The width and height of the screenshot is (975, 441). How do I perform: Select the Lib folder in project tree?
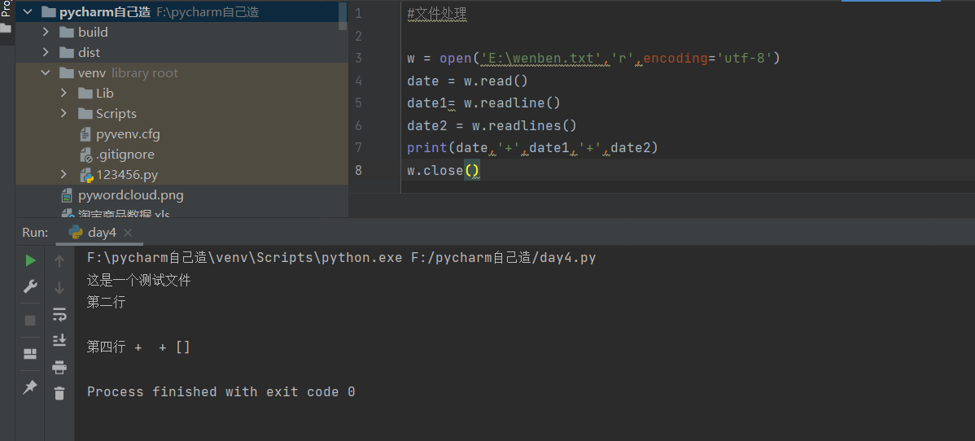(181, 94)
